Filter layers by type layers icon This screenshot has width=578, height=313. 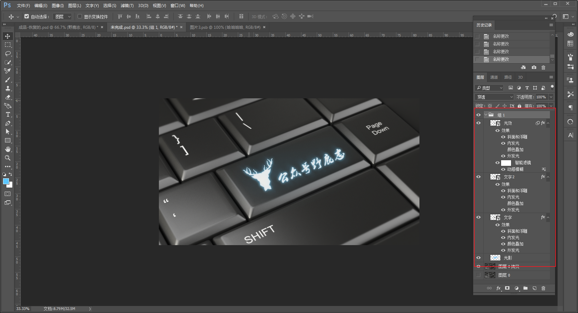[527, 88]
